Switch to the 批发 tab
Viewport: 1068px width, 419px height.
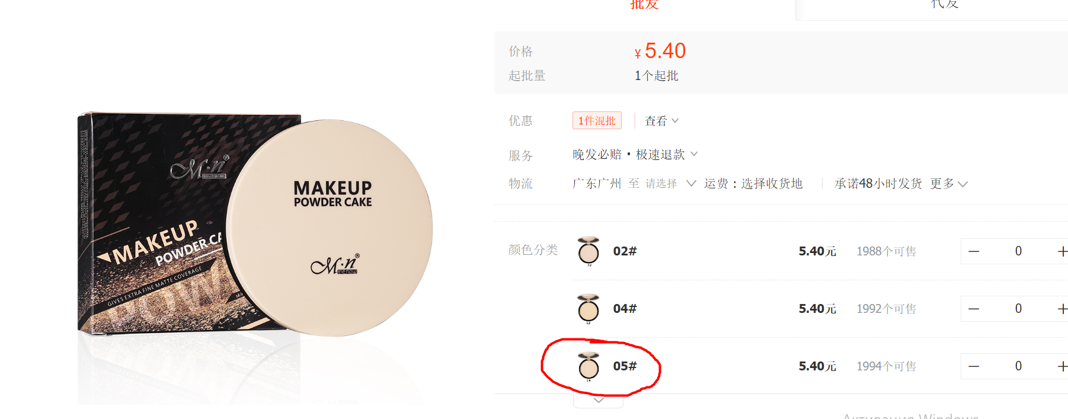644,6
